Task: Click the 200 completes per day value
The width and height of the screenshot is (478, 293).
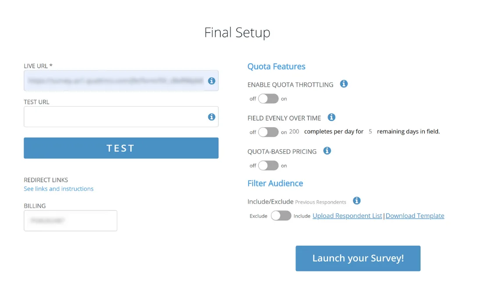Action: click(x=294, y=132)
